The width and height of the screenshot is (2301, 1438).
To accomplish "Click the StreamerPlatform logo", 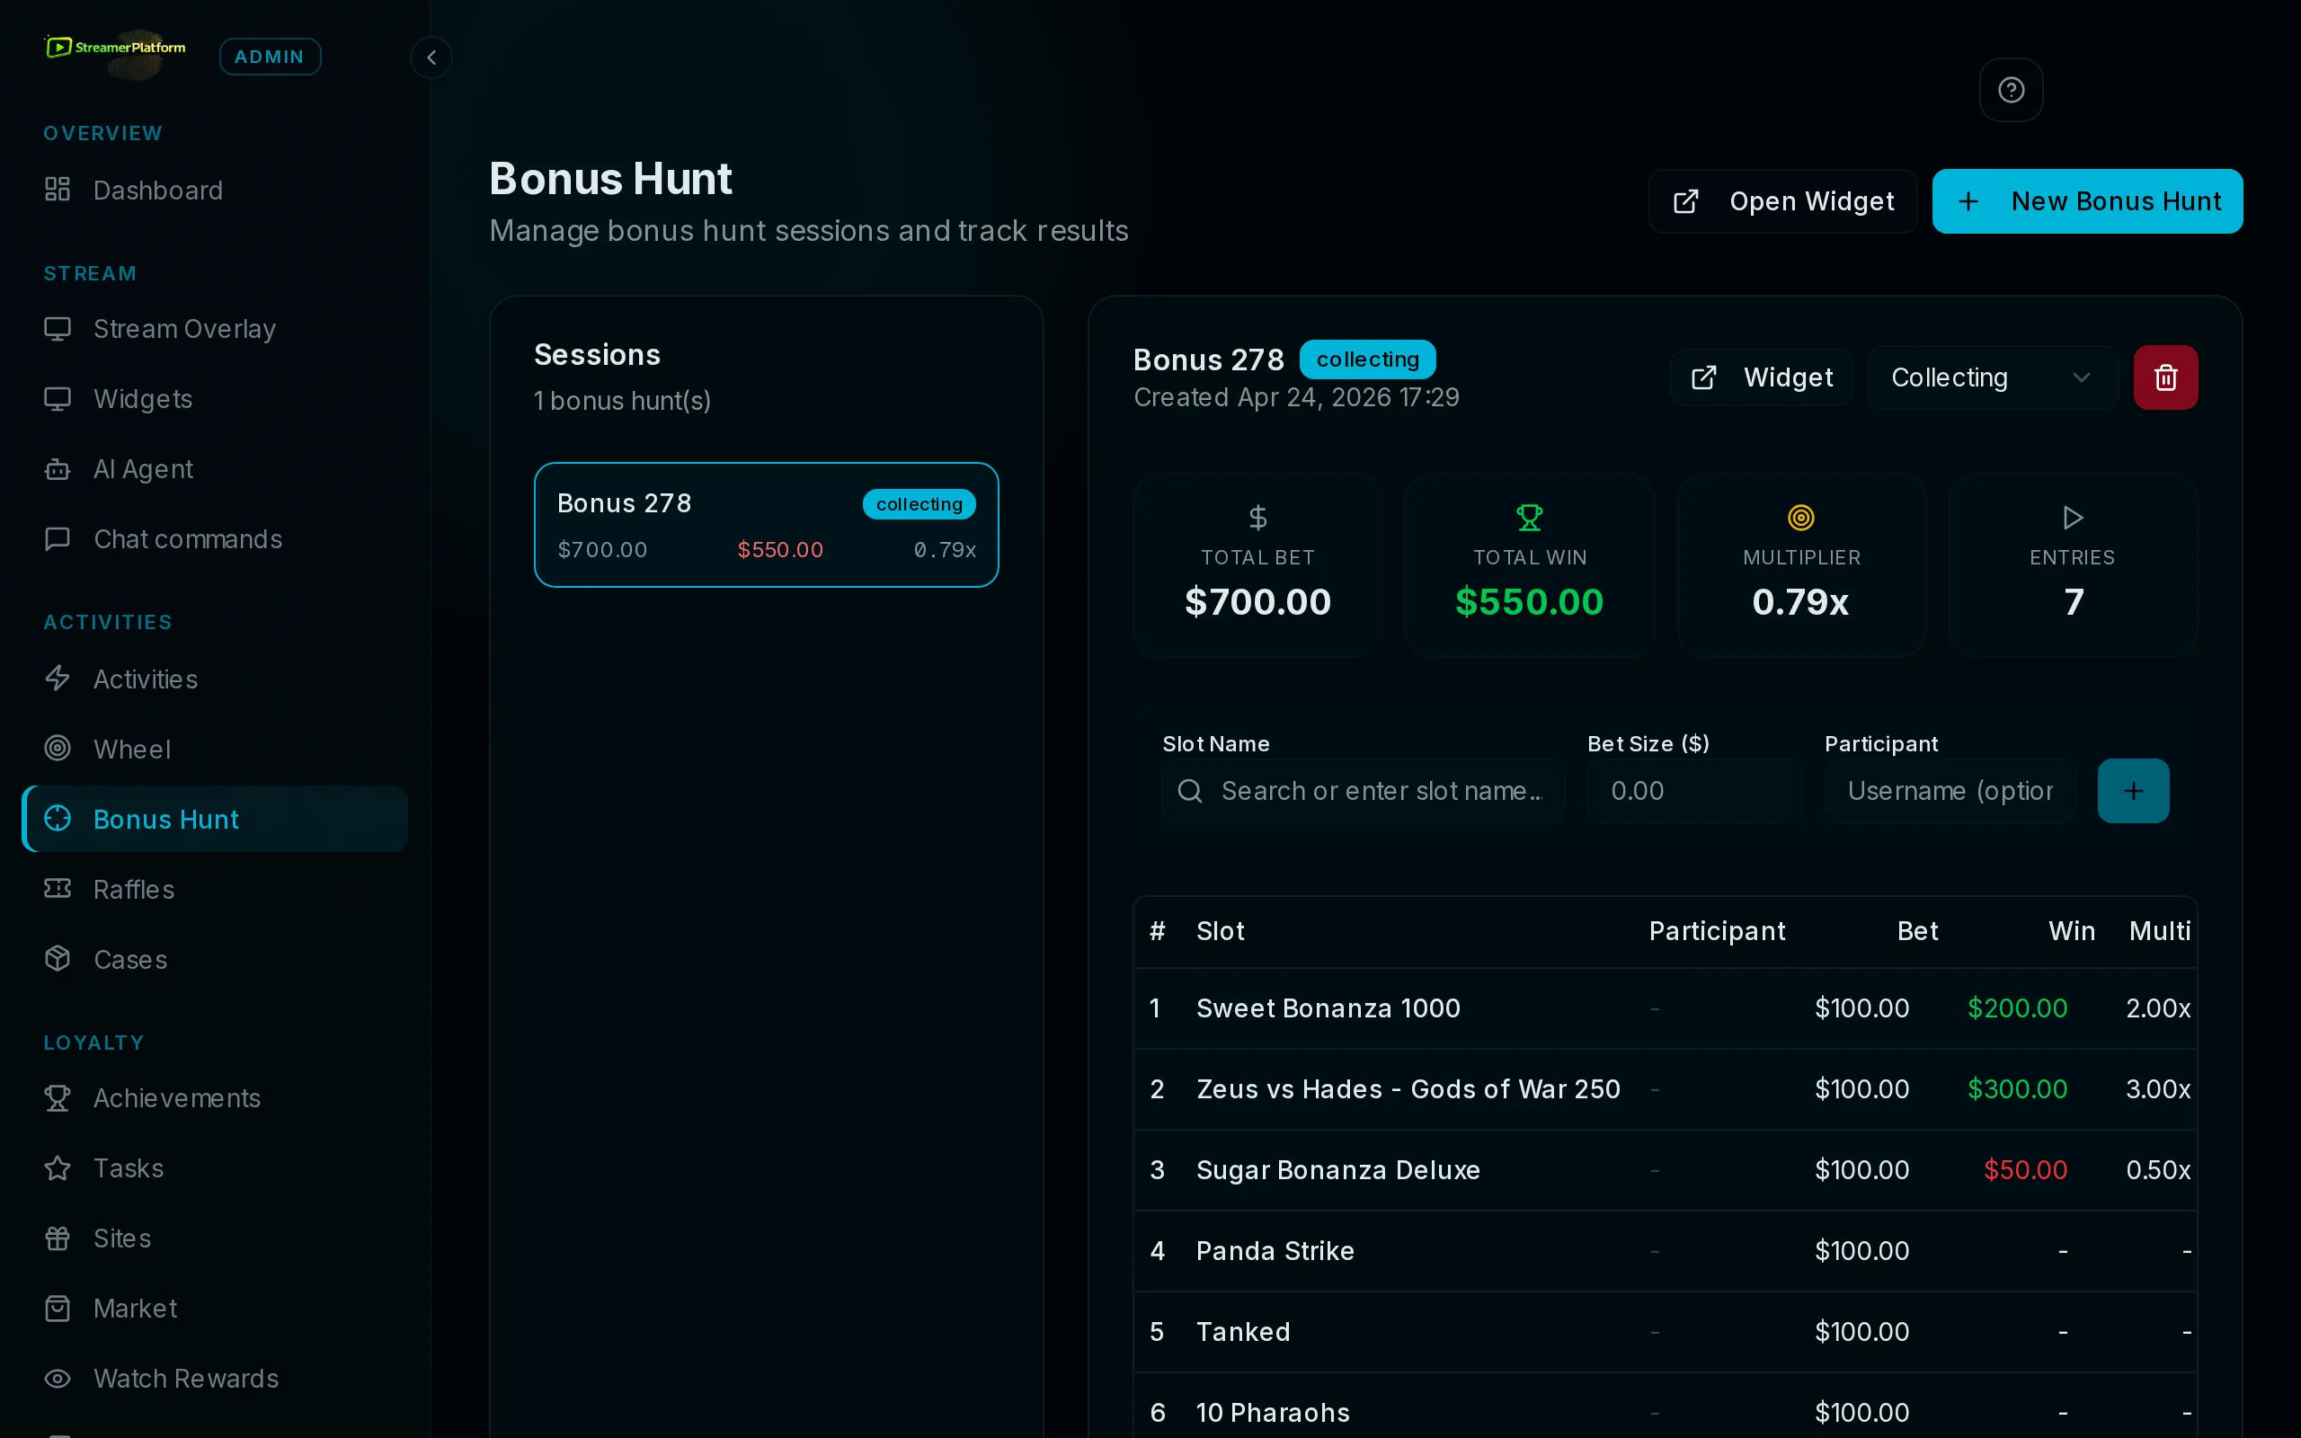I will point(115,48).
